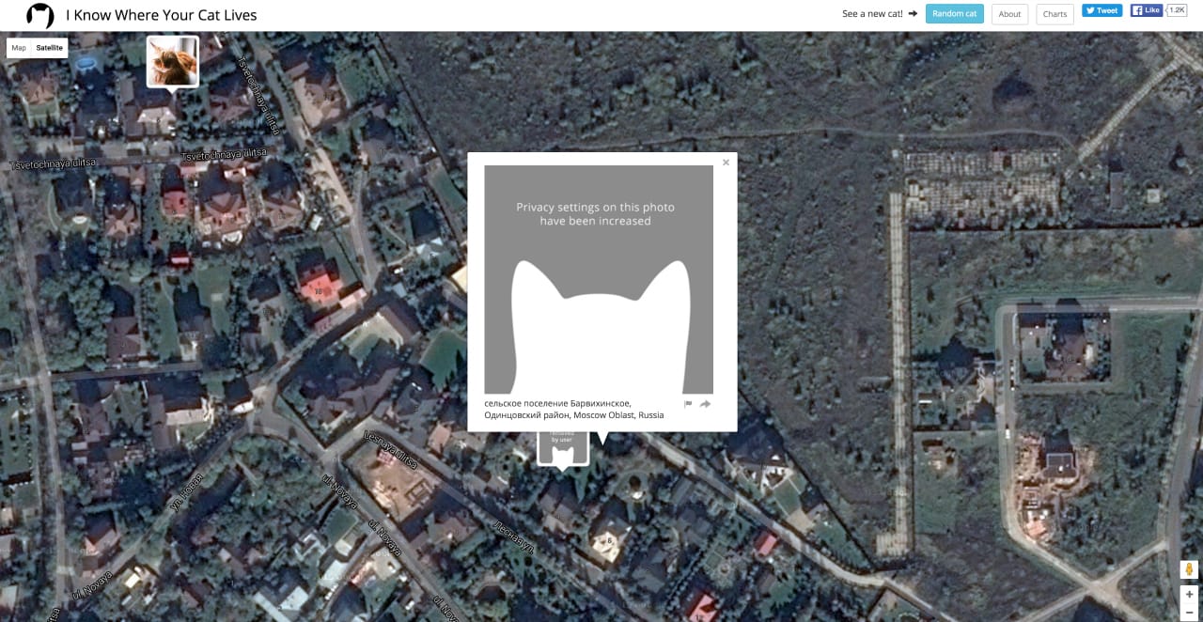Open the About panel
The image size is (1203, 622).
click(x=1009, y=13)
